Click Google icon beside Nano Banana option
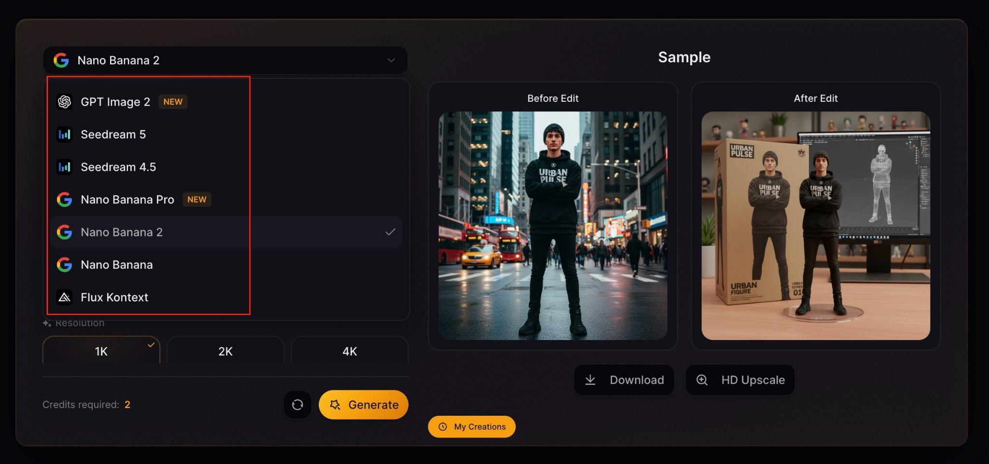Image resolution: width=989 pixels, height=464 pixels. [64, 265]
